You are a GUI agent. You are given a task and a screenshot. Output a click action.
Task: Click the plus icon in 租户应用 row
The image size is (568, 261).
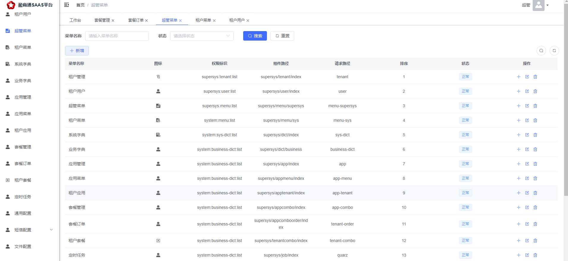click(x=519, y=193)
